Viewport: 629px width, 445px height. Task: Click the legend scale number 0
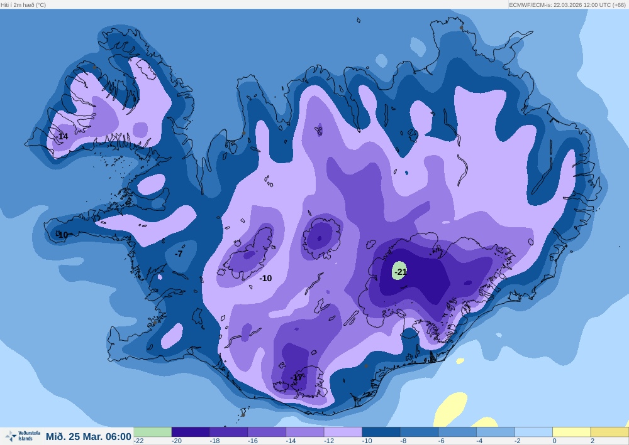554,441
